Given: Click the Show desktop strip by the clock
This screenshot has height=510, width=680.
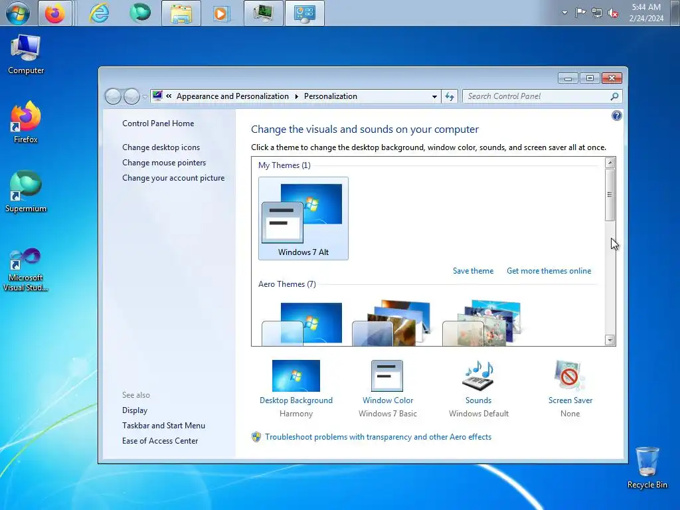Looking at the screenshot, I should click(x=675, y=13).
